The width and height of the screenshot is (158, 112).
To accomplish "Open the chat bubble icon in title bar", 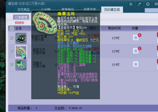I will [156, 4].
